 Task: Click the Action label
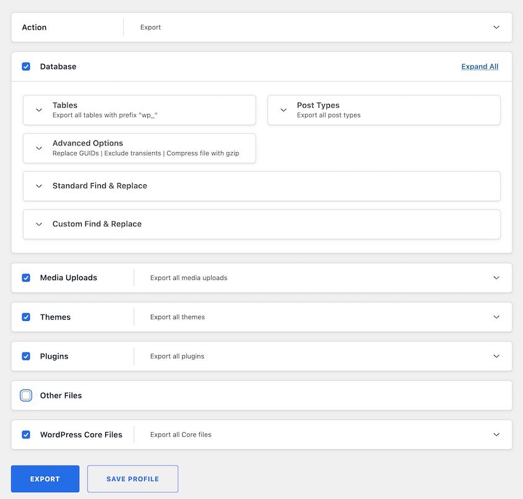(x=34, y=27)
